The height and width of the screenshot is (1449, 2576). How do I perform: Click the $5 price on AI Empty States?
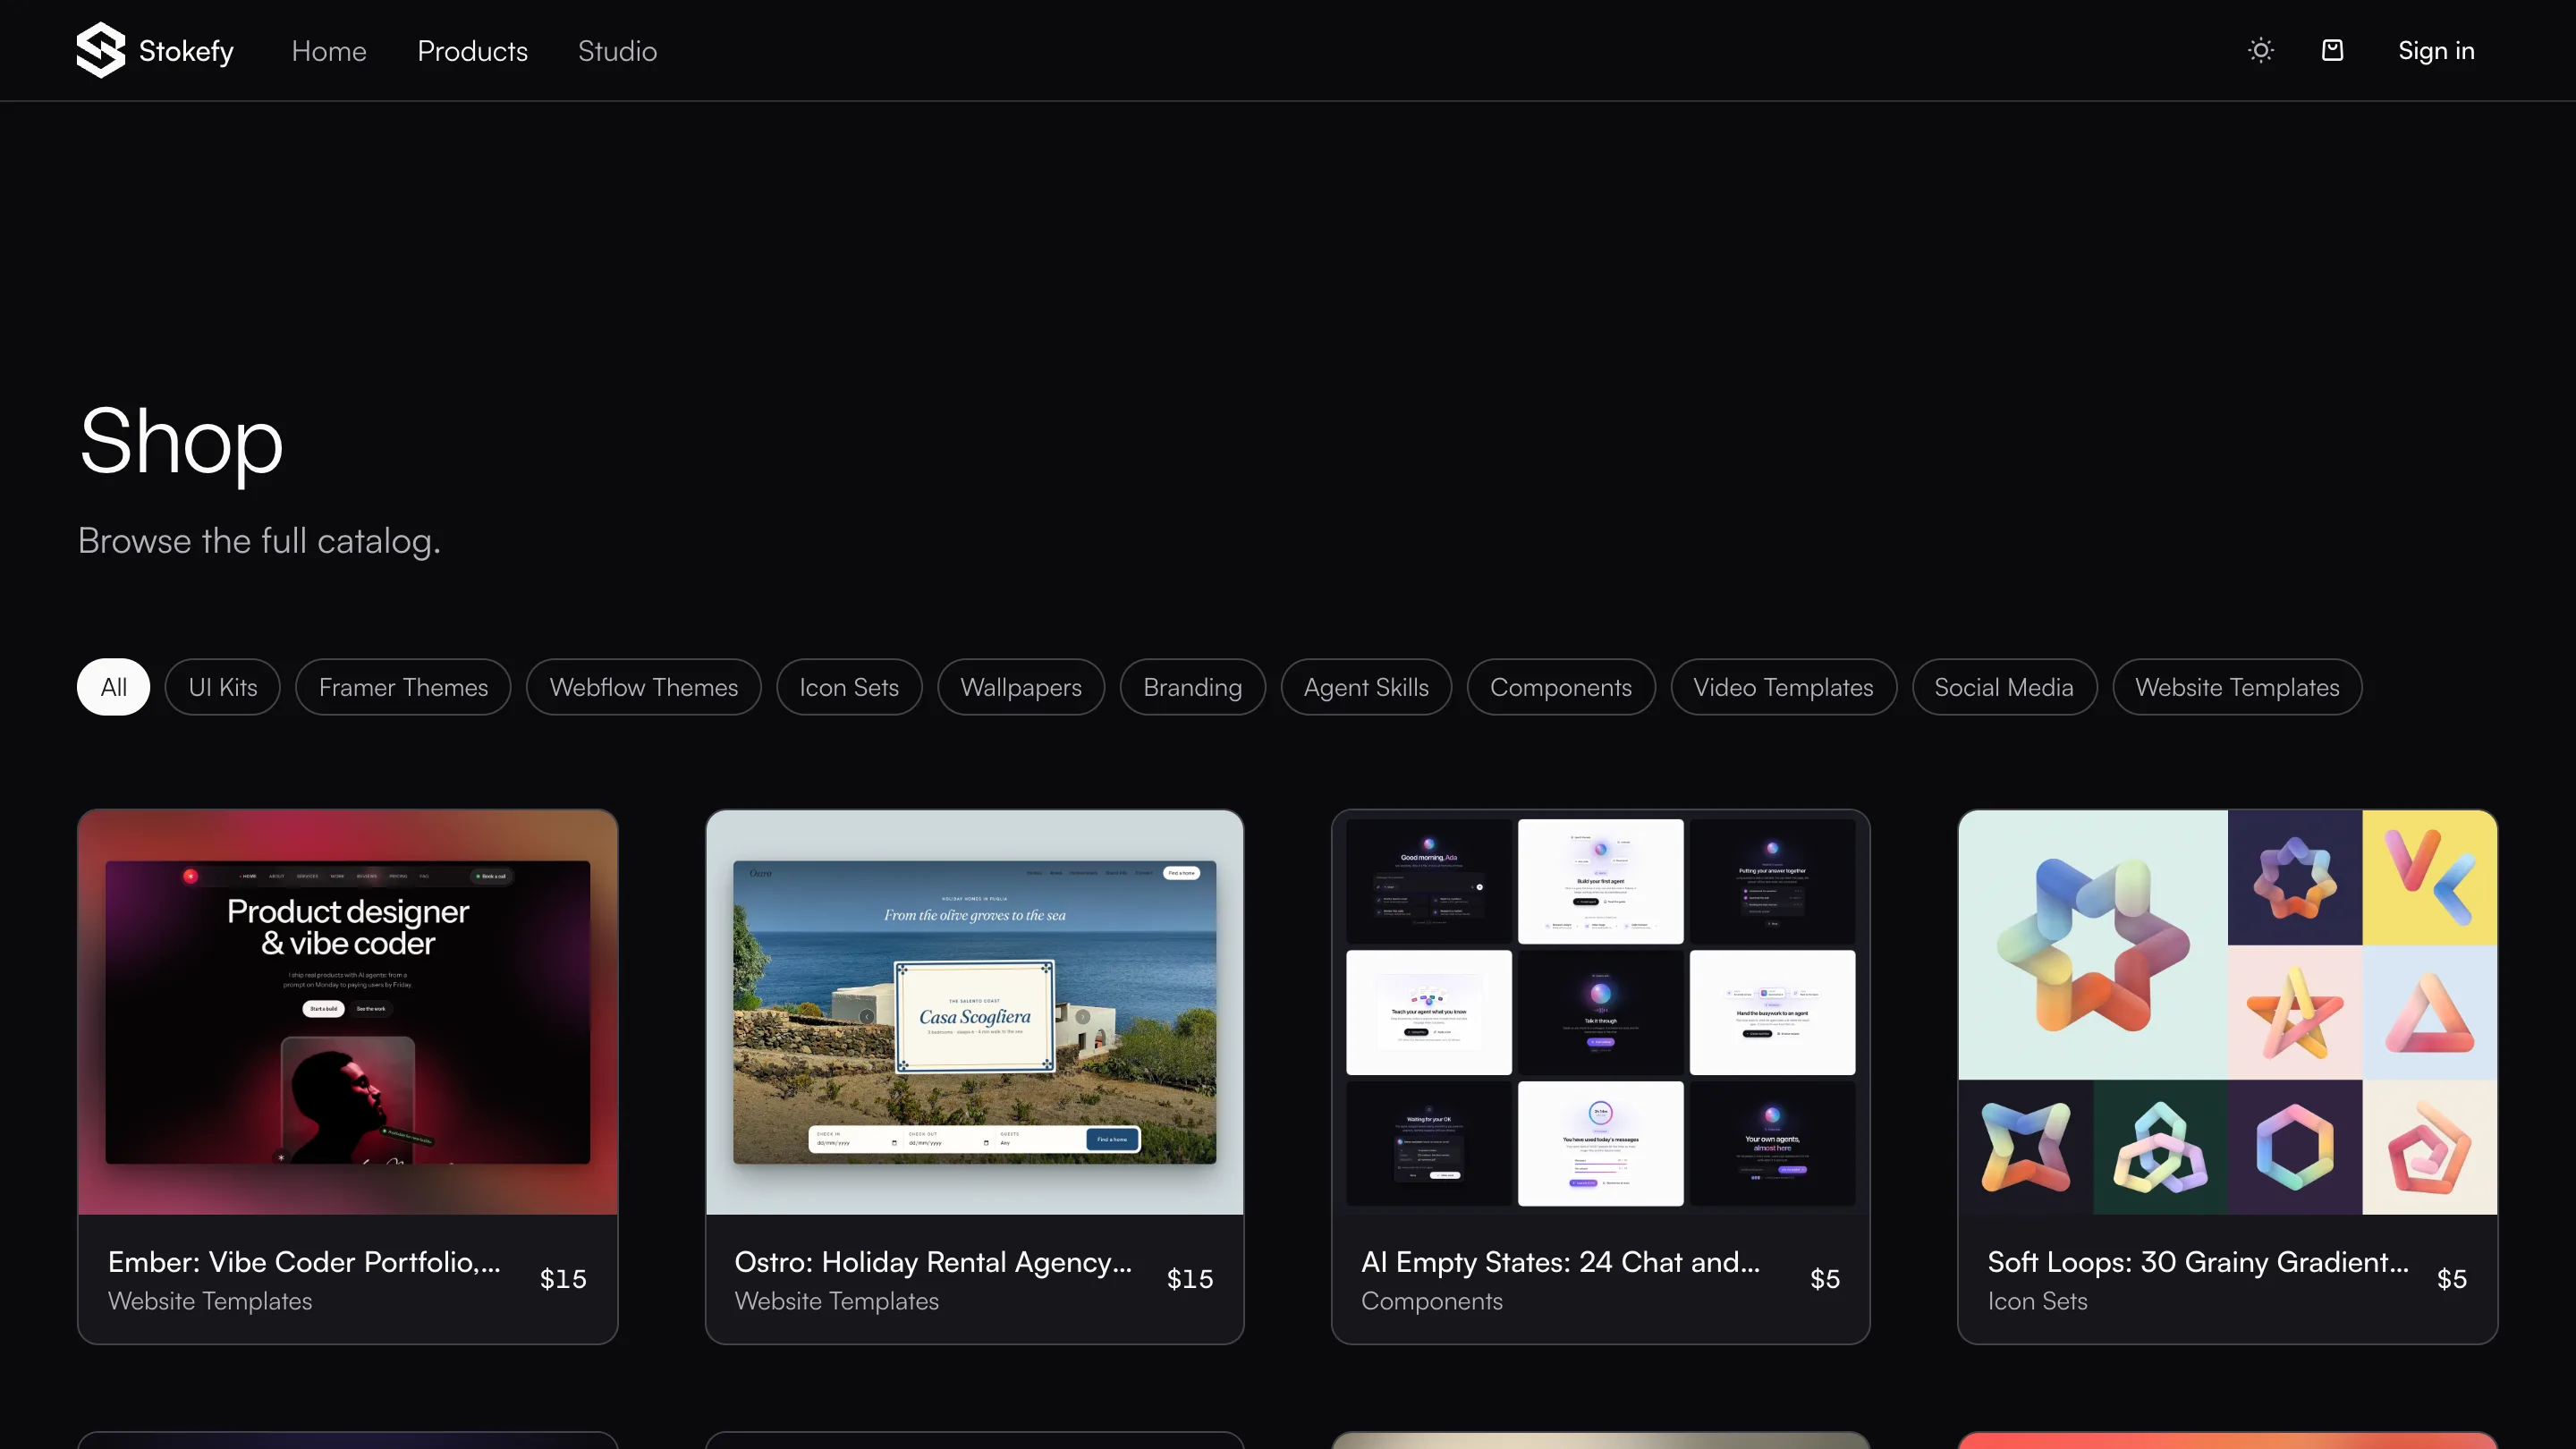coord(1825,1279)
